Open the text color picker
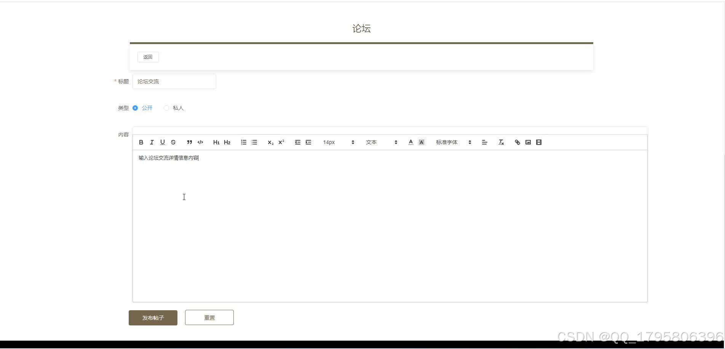 [x=411, y=142]
